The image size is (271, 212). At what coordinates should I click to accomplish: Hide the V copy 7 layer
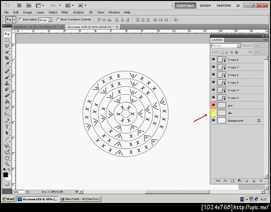point(214,67)
